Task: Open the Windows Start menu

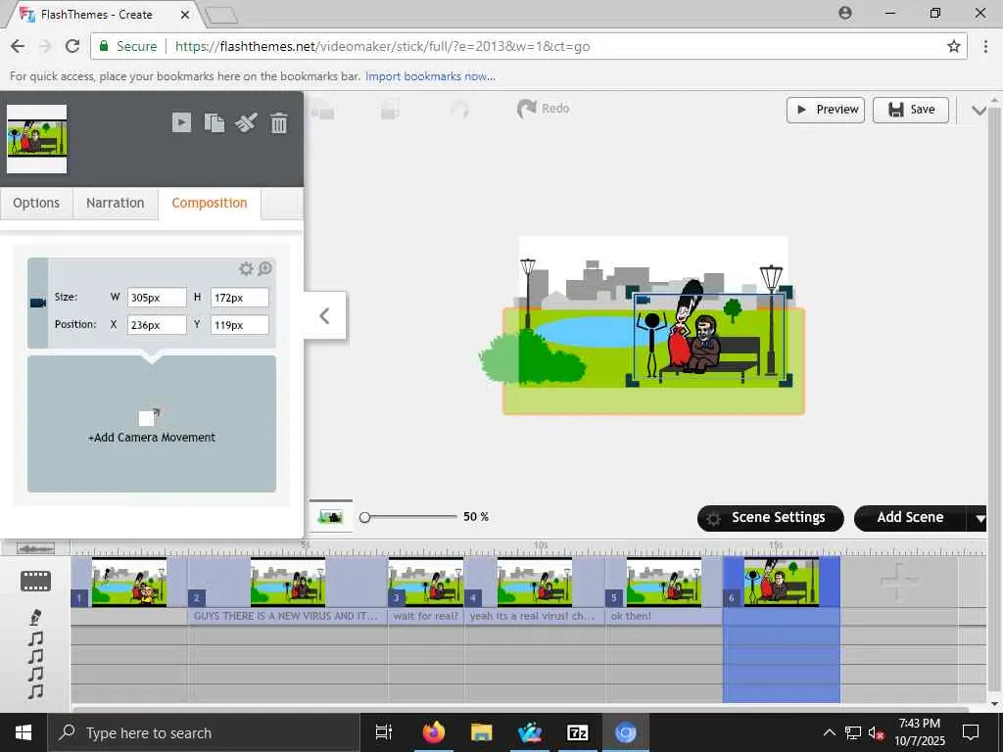Action: pyautogui.click(x=24, y=732)
